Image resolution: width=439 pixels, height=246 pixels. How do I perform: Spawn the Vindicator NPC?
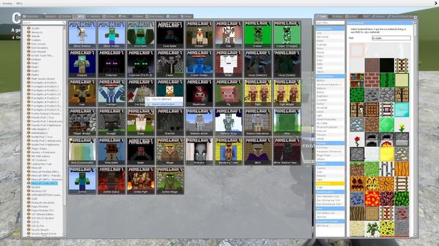point(200,152)
